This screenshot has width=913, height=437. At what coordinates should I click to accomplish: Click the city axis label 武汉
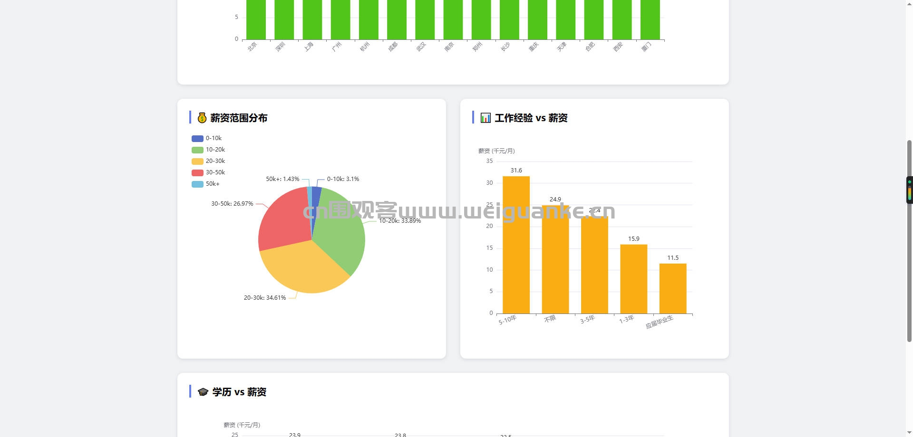(421, 47)
